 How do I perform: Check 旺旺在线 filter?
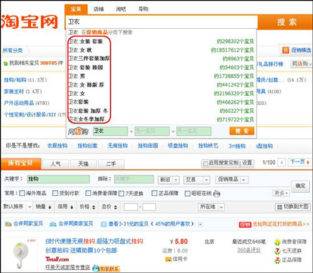[x=187, y=193]
